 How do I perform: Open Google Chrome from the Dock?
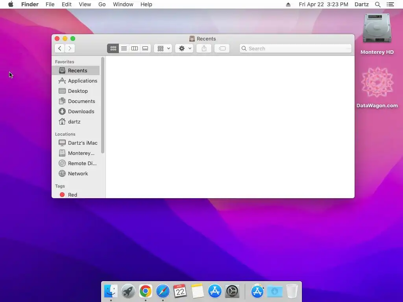click(x=146, y=291)
